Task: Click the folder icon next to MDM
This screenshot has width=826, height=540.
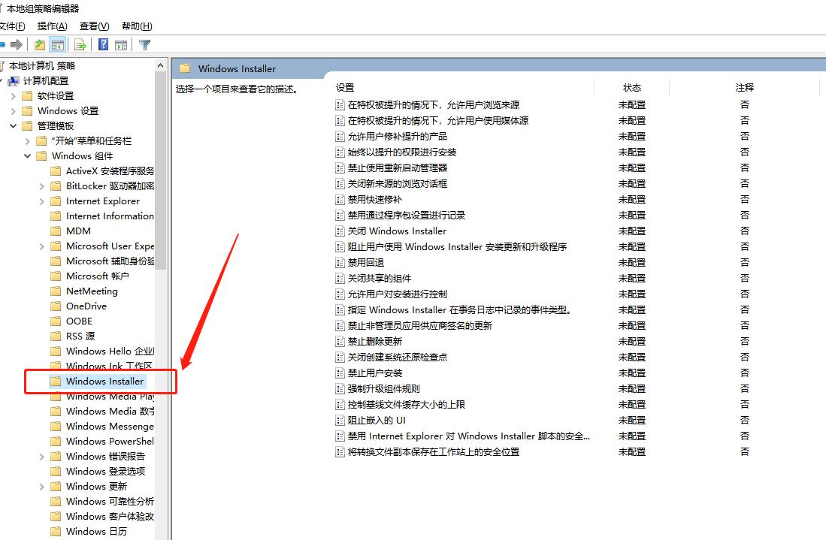Action: (x=56, y=231)
